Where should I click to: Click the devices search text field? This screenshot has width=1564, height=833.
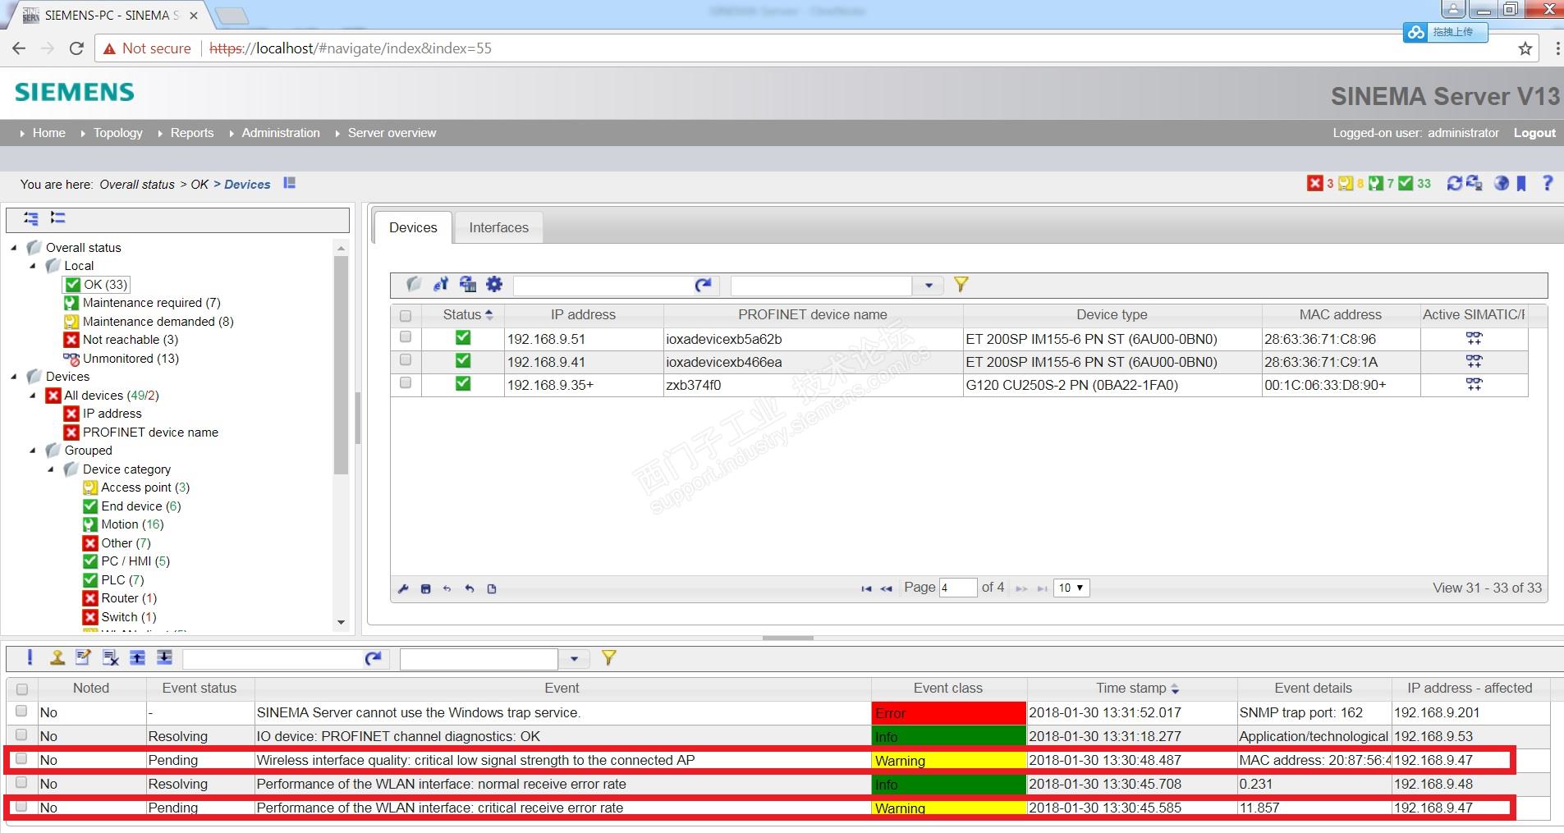click(603, 286)
